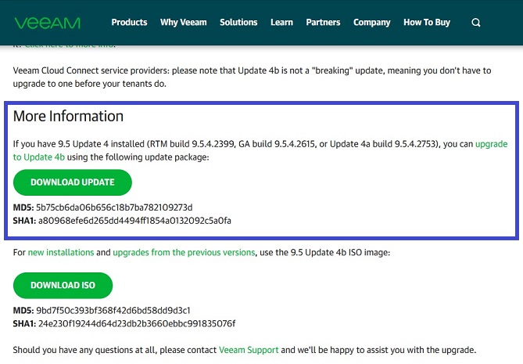Image resolution: width=523 pixels, height=364 pixels.
Task: Click the Download ISO button
Action: click(x=63, y=285)
